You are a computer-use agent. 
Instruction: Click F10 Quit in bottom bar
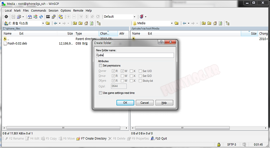[159, 139]
